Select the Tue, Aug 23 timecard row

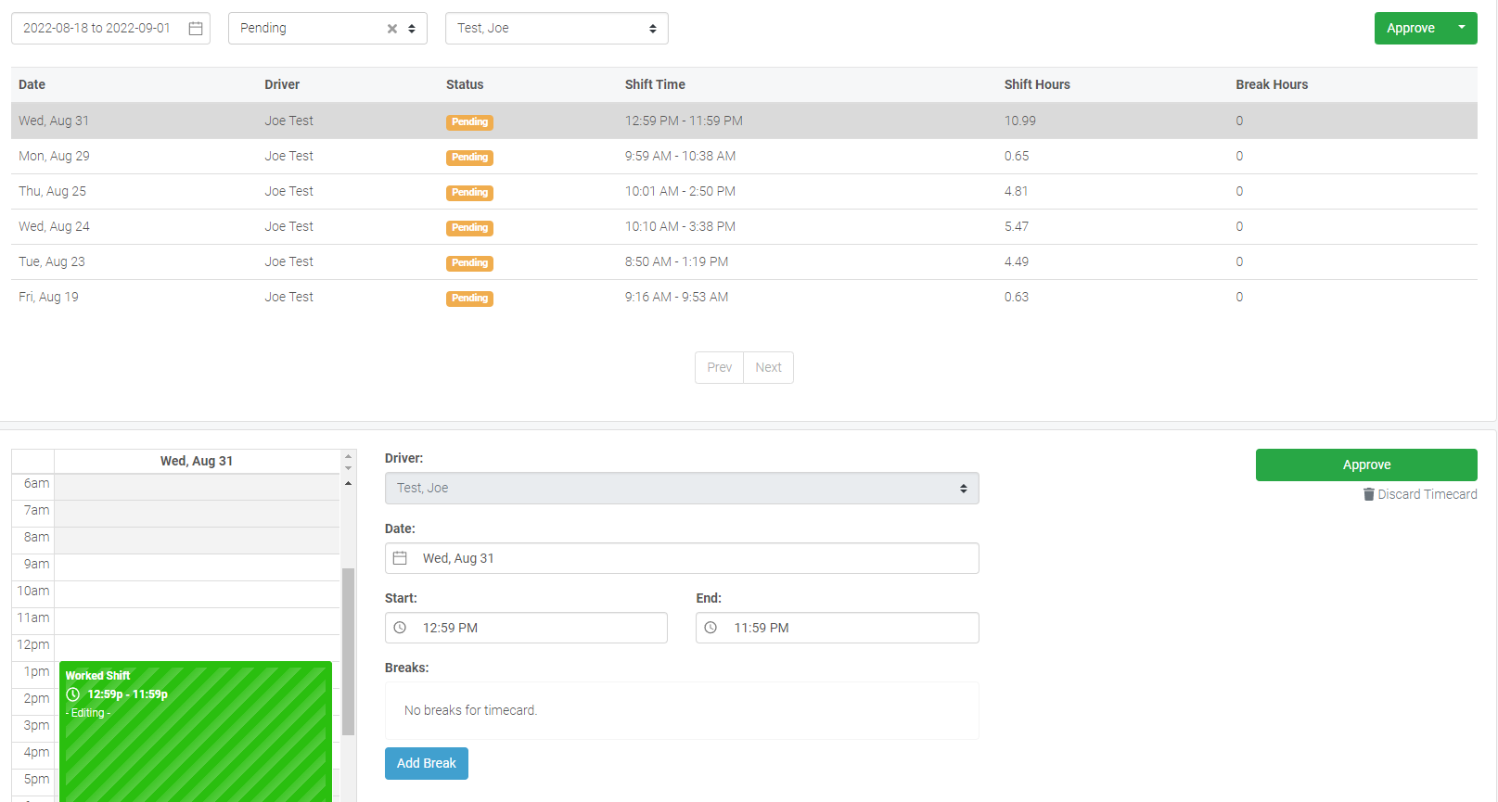point(744,261)
